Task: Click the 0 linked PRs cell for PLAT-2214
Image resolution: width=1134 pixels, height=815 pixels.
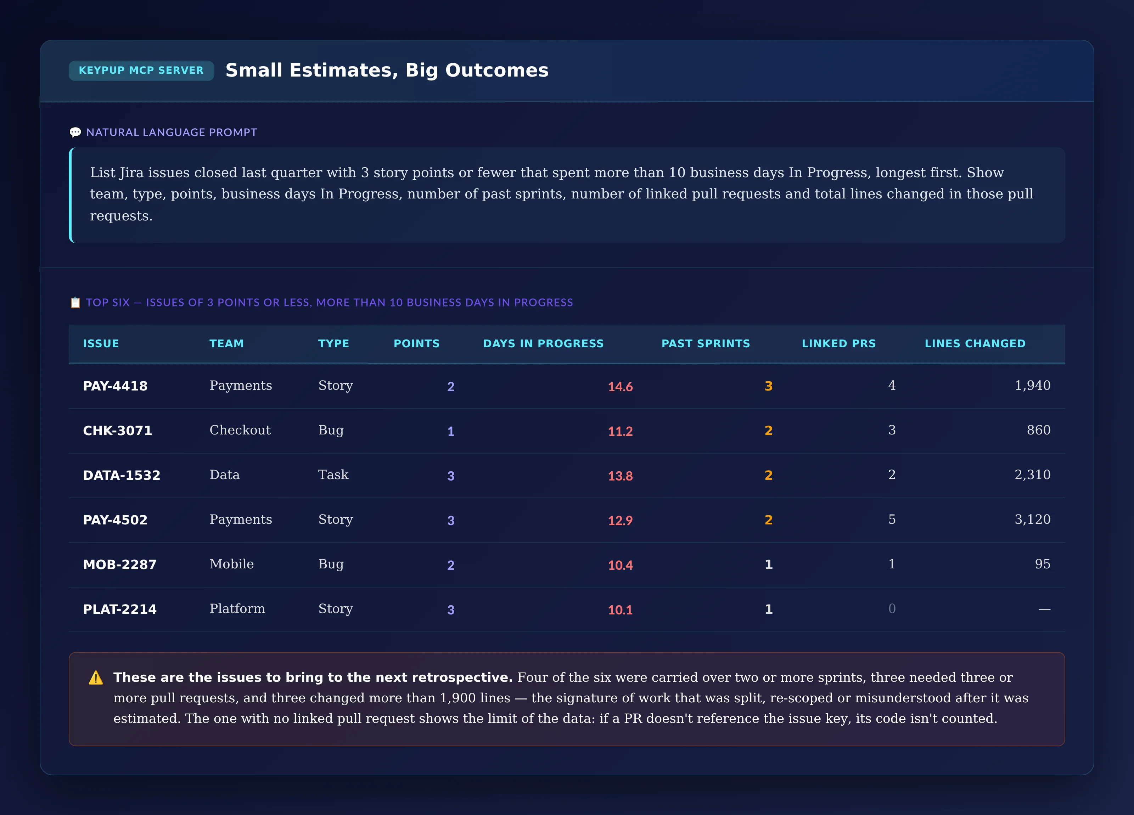Action: (x=892, y=608)
